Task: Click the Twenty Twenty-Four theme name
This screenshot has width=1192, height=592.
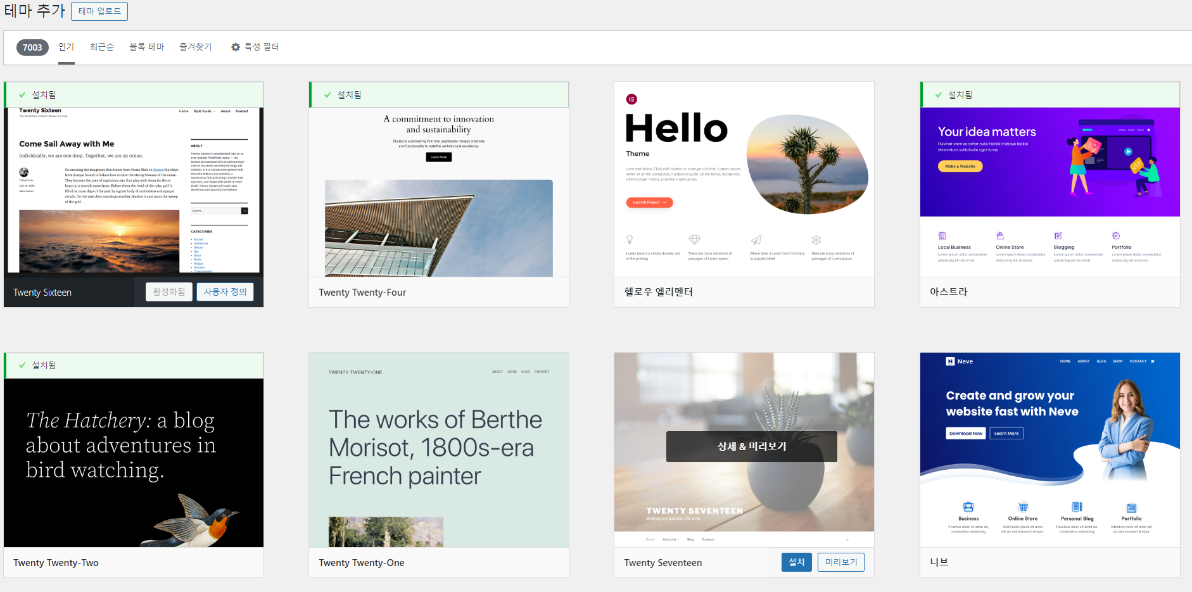Action: [x=362, y=293]
